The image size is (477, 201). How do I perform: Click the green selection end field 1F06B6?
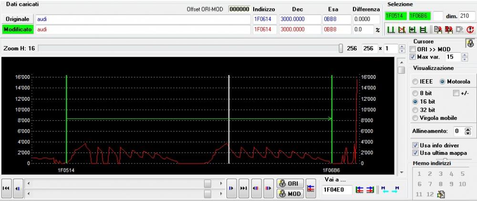pos(420,16)
